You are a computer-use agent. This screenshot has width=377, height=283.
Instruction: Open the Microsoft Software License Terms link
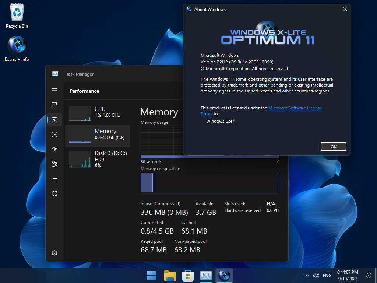[x=295, y=108]
